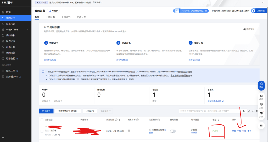Close the top promotional banner
The height and width of the screenshot is (142, 268).
click(263, 3)
